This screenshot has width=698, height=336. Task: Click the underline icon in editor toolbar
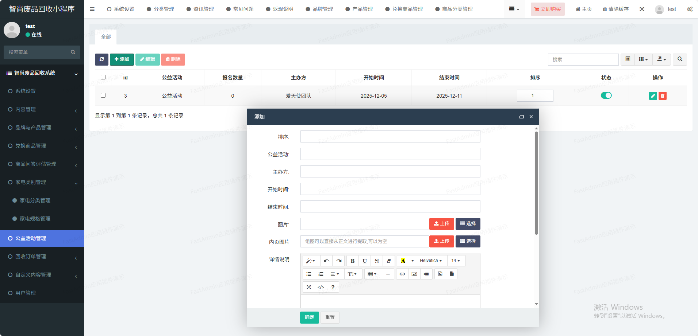click(364, 261)
